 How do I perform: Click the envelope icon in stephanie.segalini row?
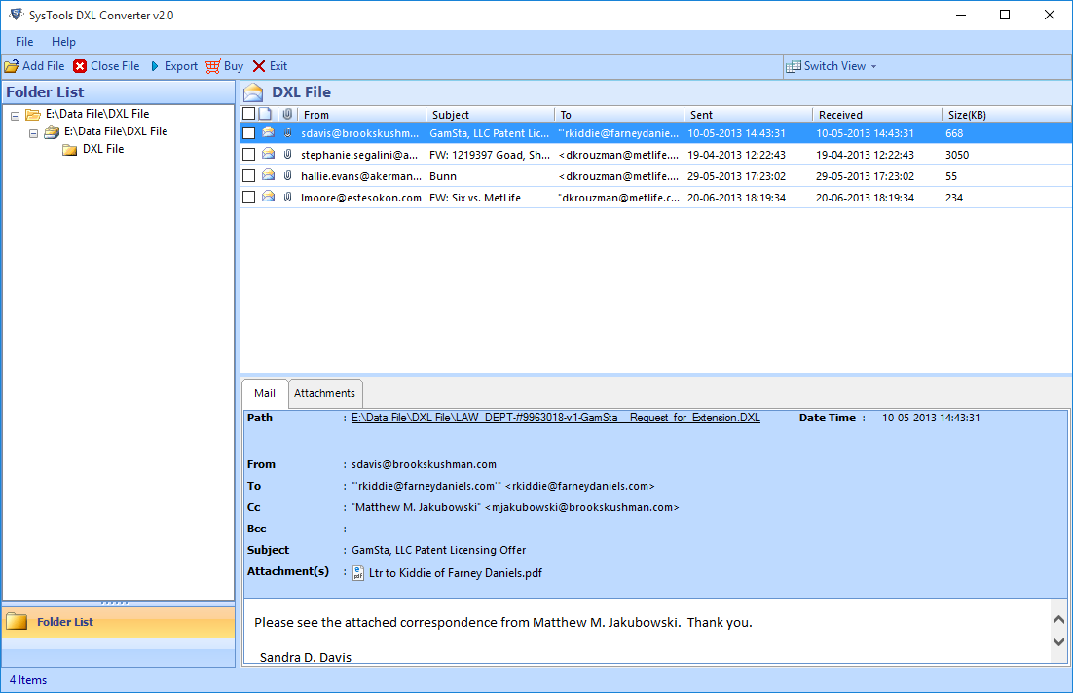pyautogui.click(x=269, y=154)
